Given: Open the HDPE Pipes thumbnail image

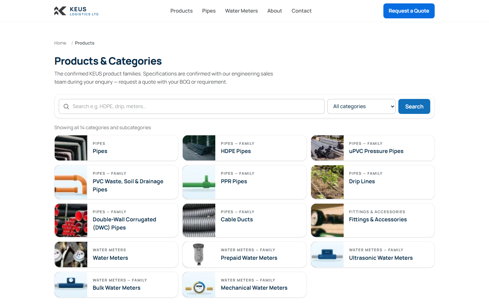Looking at the screenshot, I should [199, 148].
